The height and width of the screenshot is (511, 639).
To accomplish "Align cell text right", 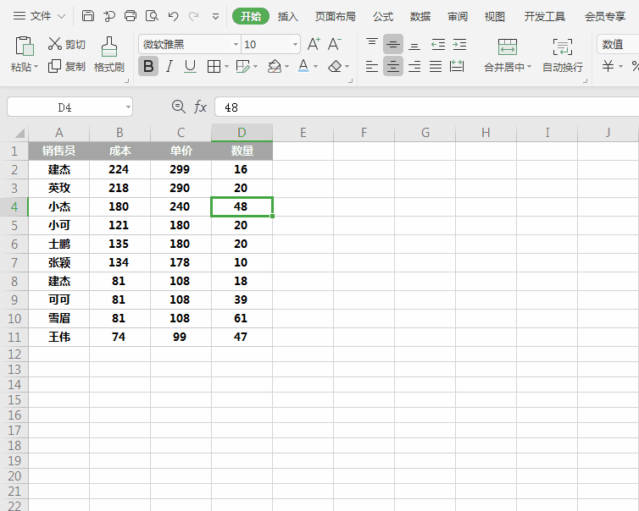I will click(414, 66).
